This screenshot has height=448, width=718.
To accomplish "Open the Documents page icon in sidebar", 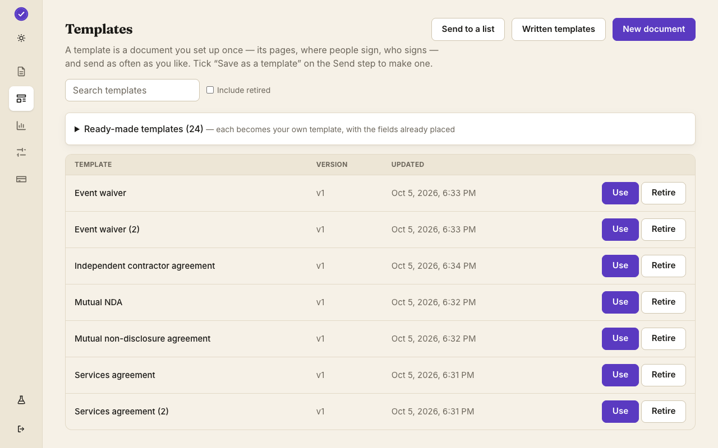I will (x=21, y=72).
